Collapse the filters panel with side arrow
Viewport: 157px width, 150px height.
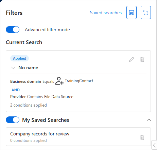tap(154, 145)
